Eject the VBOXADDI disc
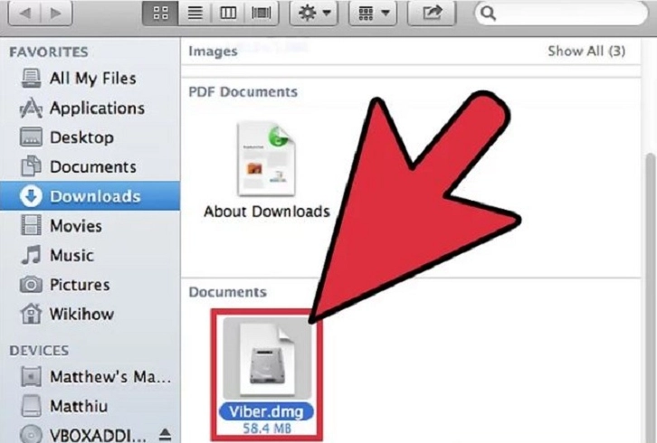 [x=165, y=435]
